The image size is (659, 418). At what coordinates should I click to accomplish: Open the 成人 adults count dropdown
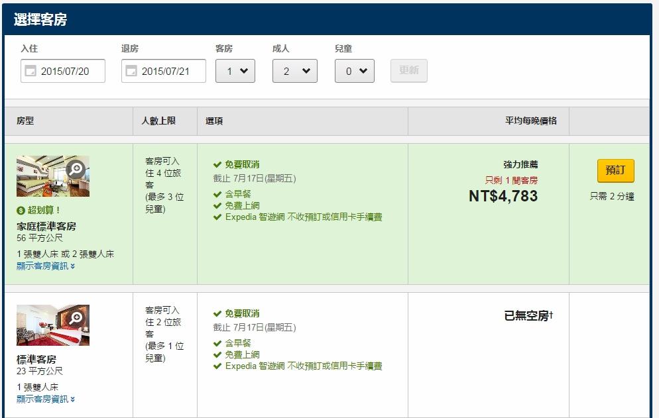tap(294, 71)
